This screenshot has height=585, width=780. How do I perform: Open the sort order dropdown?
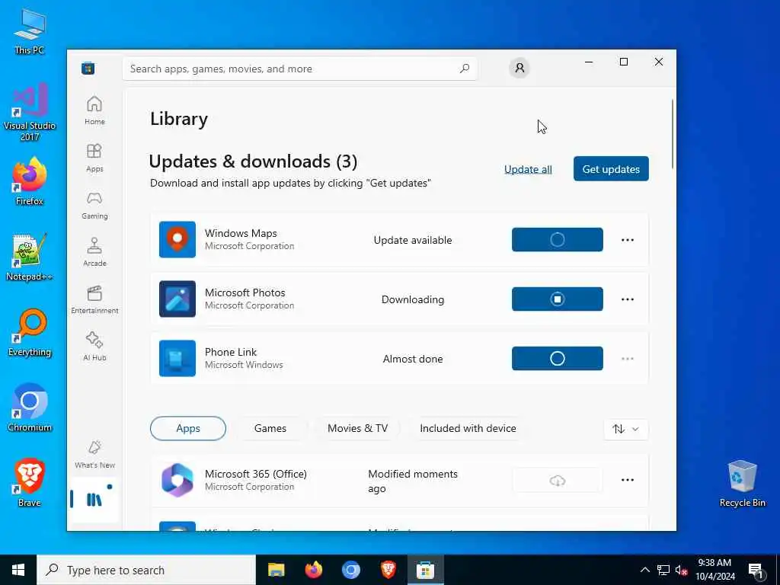[625, 429]
